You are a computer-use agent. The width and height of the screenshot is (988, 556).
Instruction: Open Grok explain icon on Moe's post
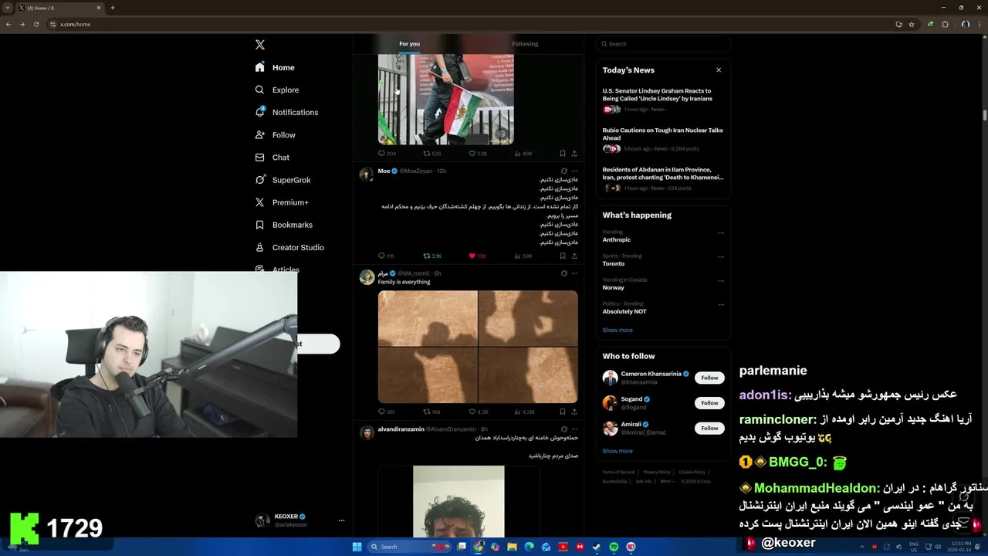(564, 171)
